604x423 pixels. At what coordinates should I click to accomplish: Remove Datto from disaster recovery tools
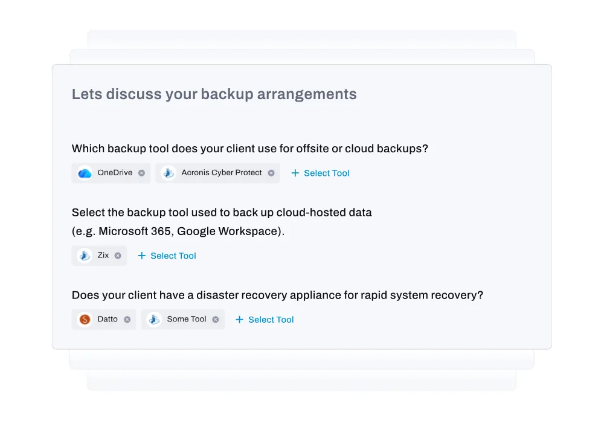coord(127,319)
